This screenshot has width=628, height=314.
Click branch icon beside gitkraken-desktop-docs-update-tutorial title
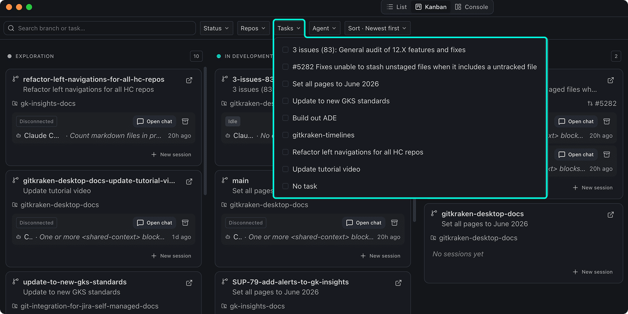[x=16, y=181]
